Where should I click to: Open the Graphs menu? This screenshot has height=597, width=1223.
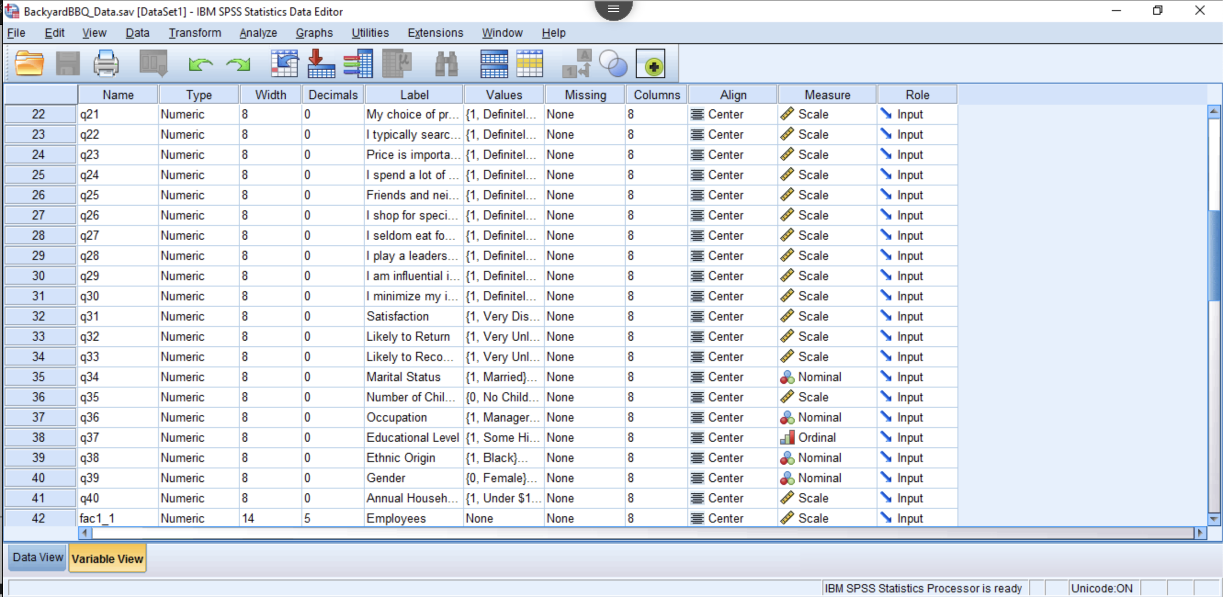pos(314,33)
